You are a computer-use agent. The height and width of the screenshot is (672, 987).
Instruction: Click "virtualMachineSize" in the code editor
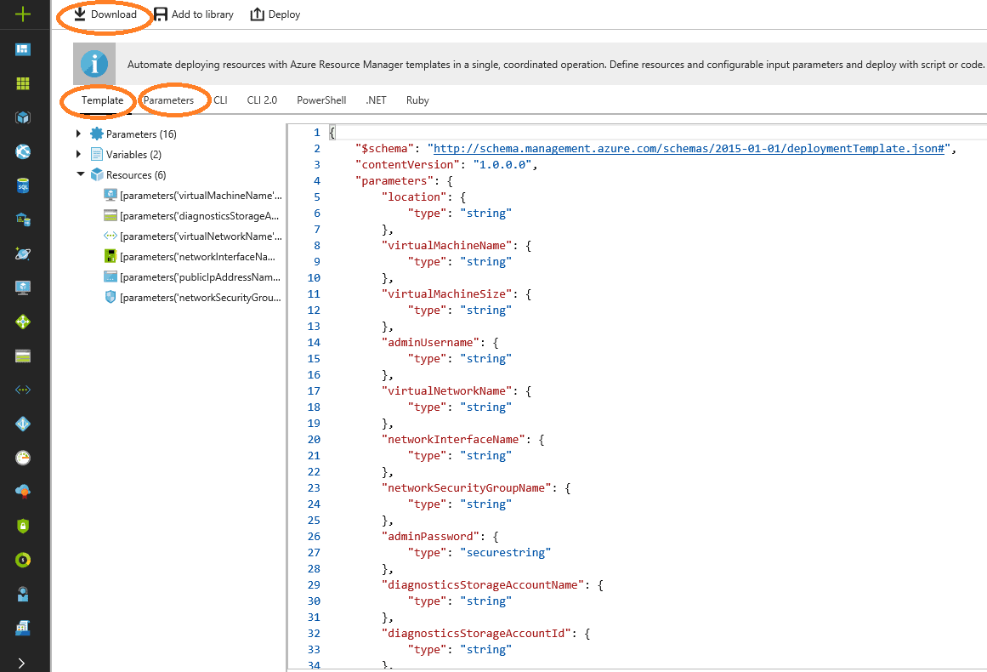click(x=446, y=294)
